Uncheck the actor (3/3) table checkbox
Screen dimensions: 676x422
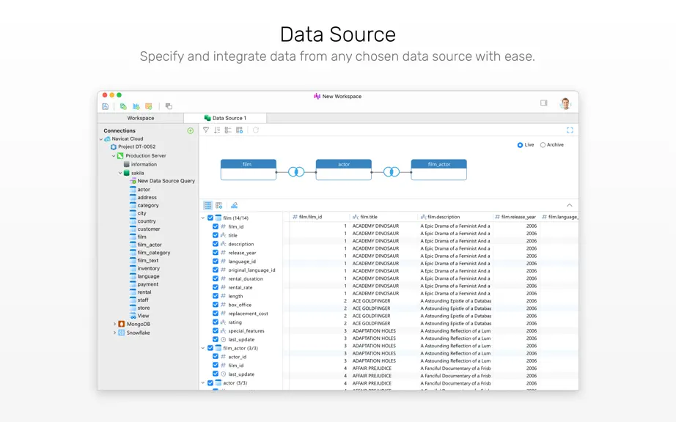pyautogui.click(x=210, y=383)
